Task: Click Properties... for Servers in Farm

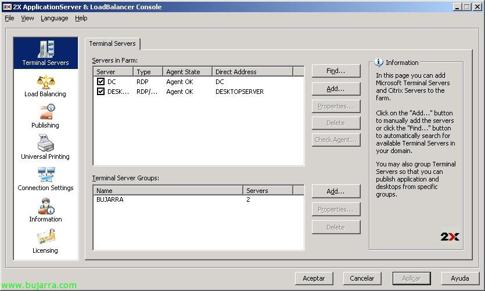Action: [x=336, y=106]
